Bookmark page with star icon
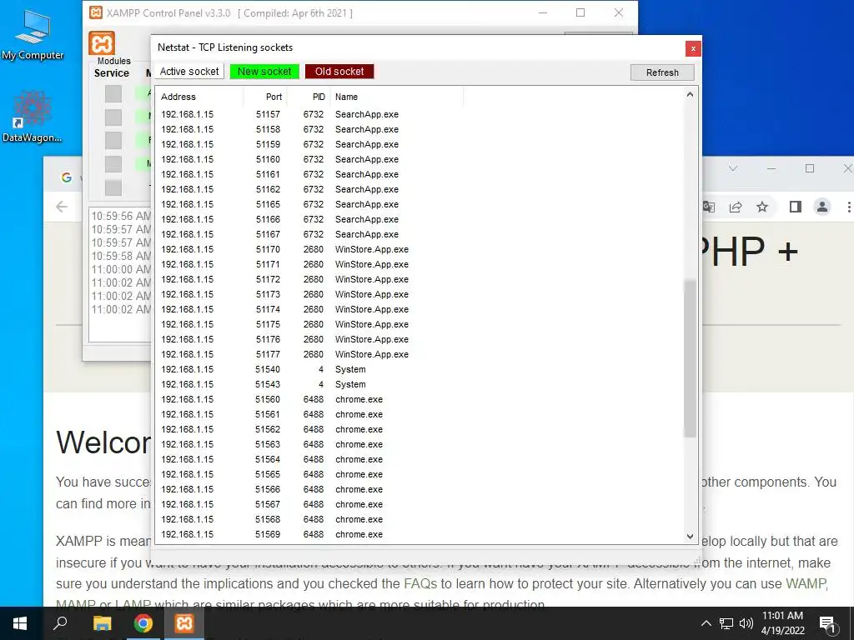 (x=762, y=207)
